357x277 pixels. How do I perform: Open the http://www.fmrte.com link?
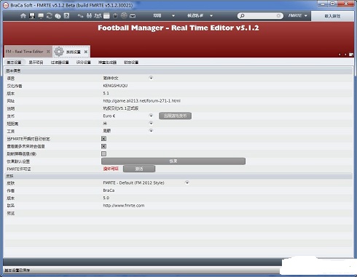pos(124,206)
